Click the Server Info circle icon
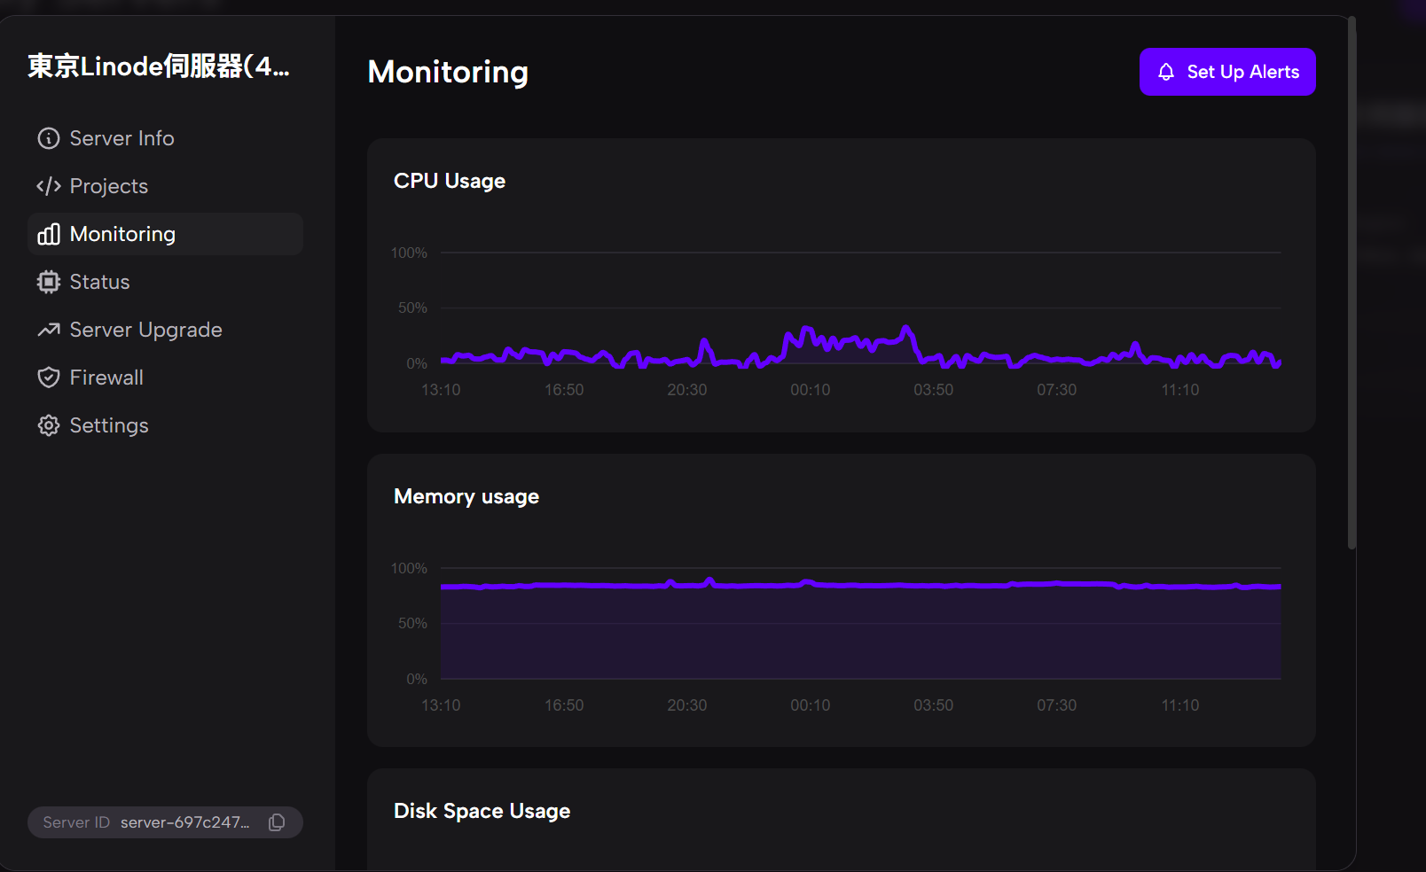 (x=48, y=138)
